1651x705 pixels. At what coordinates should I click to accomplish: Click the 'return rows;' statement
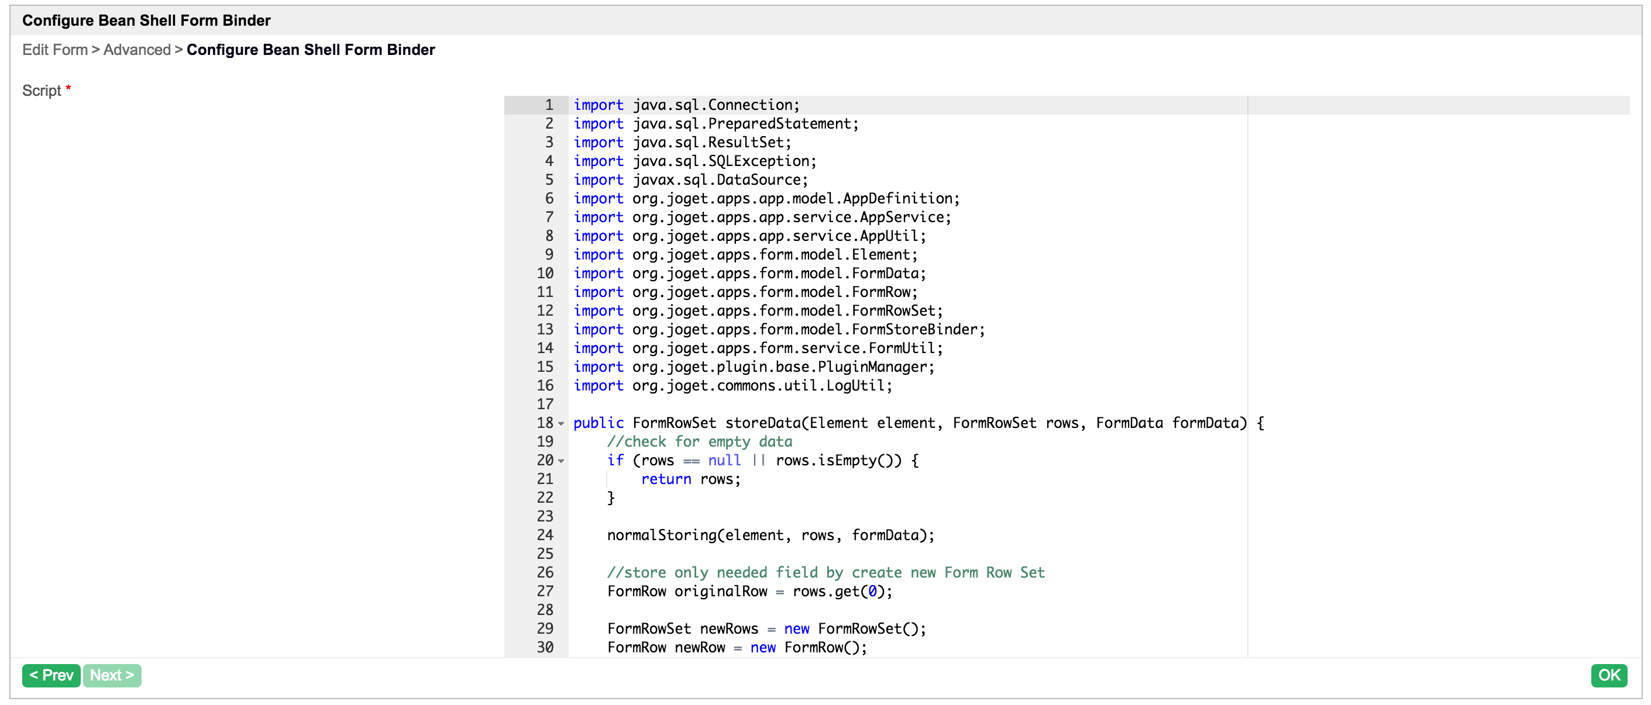[x=690, y=479]
